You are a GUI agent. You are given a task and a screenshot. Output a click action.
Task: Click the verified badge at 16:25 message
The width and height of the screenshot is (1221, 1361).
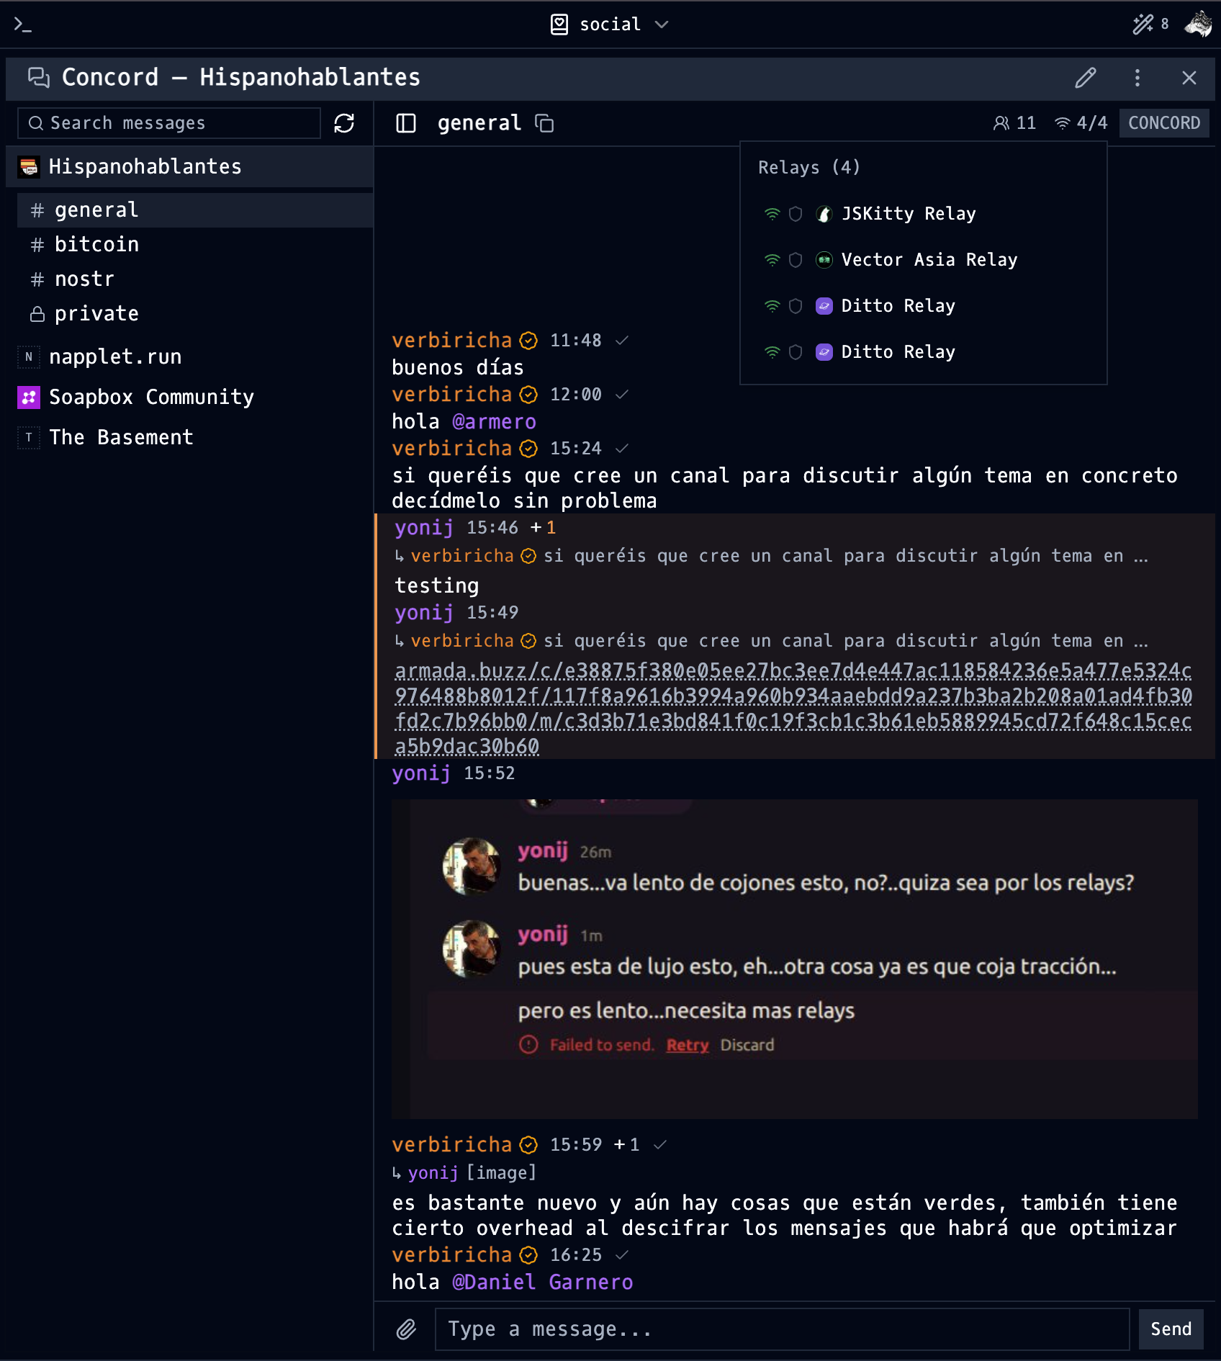coord(528,1255)
